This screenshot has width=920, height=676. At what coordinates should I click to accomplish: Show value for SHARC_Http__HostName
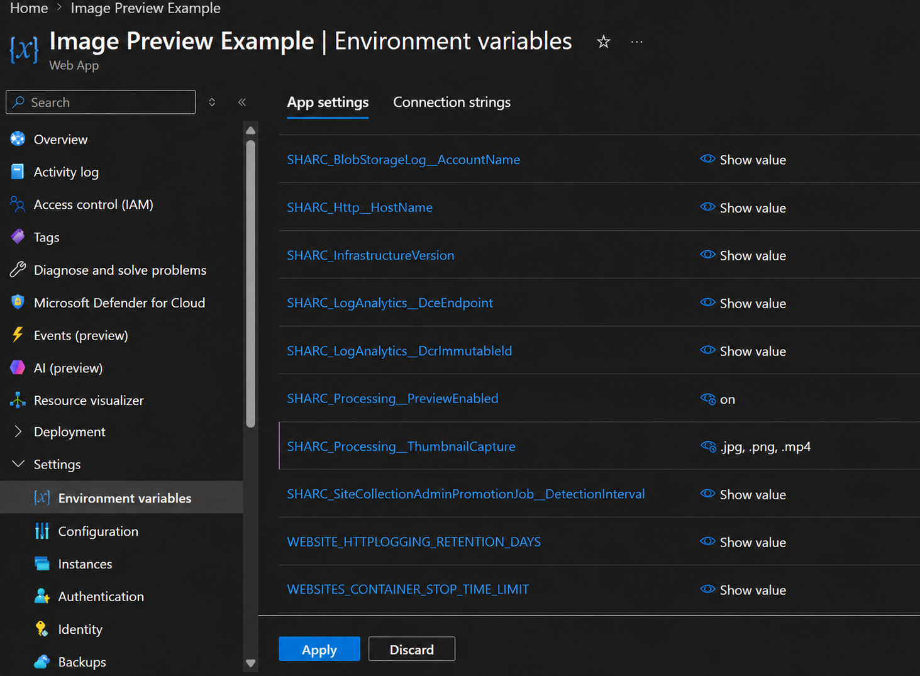(743, 208)
